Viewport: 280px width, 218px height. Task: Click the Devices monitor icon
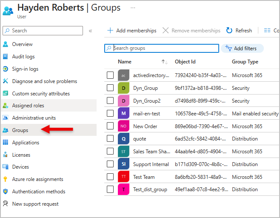(6, 167)
